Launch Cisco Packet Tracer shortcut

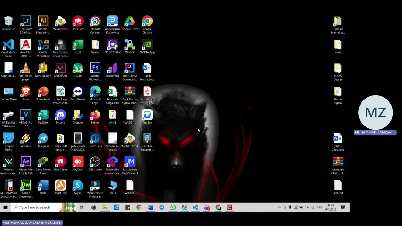(43, 166)
